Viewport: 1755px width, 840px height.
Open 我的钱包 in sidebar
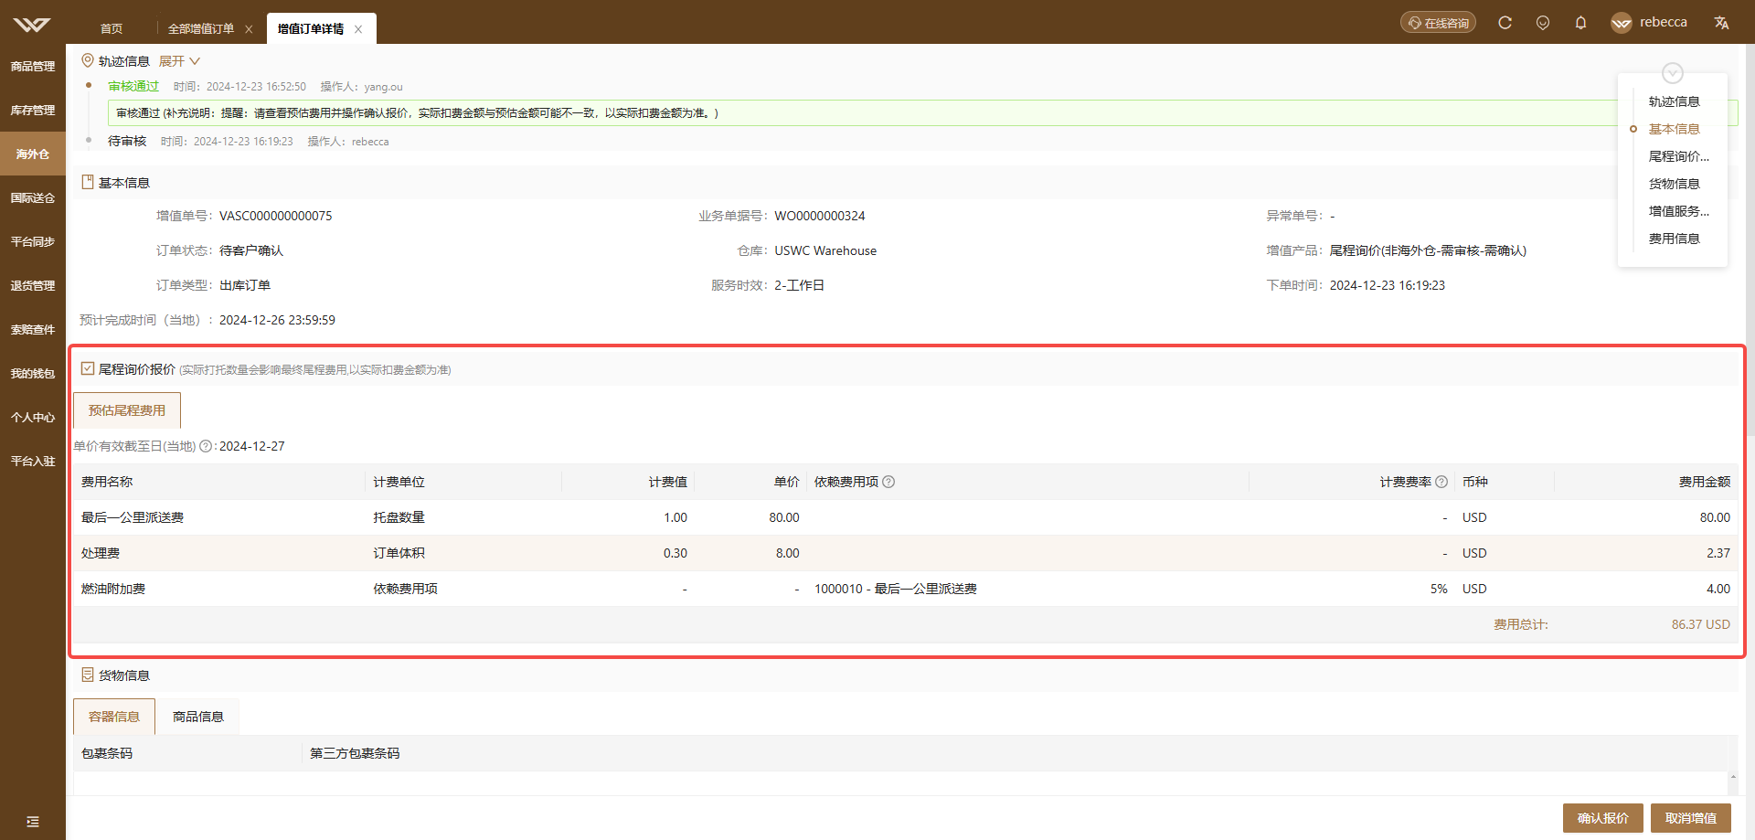(33, 373)
